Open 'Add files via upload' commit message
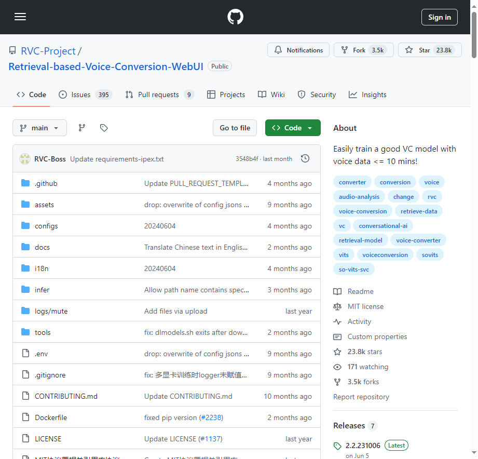The width and height of the screenshot is (478, 459). (175, 311)
